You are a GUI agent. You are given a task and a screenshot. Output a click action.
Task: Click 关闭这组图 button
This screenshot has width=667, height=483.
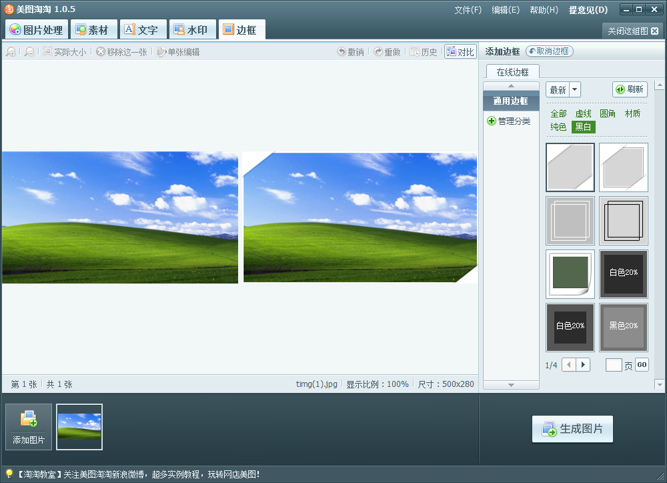click(x=632, y=31)
